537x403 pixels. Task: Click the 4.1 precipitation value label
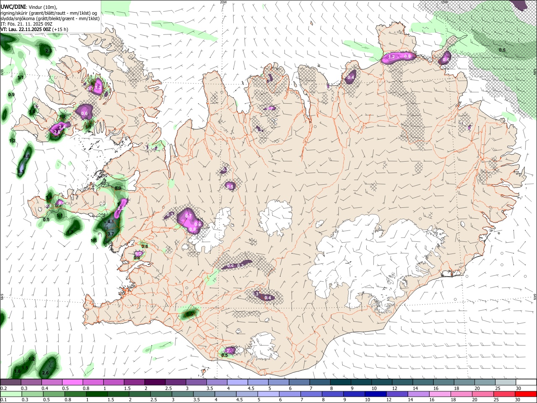[x=111, y=222]
